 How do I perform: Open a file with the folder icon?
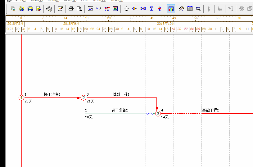(21, 9)
